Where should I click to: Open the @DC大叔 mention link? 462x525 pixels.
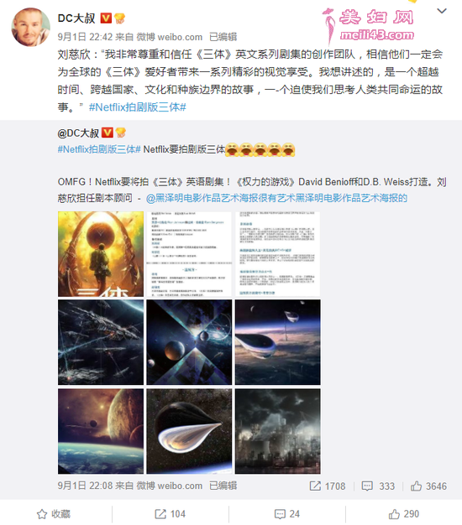click(x=78, y=133)
